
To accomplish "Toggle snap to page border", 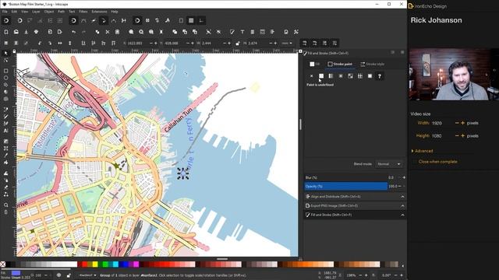I will click(181, 21).
